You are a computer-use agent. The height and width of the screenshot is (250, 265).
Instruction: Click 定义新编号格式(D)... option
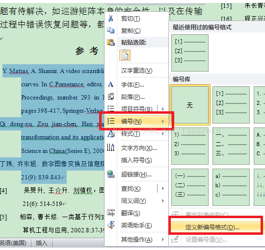pos(212,227)
